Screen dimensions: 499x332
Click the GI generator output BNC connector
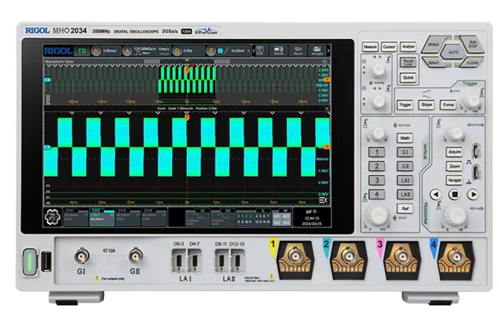pos(82,256)
